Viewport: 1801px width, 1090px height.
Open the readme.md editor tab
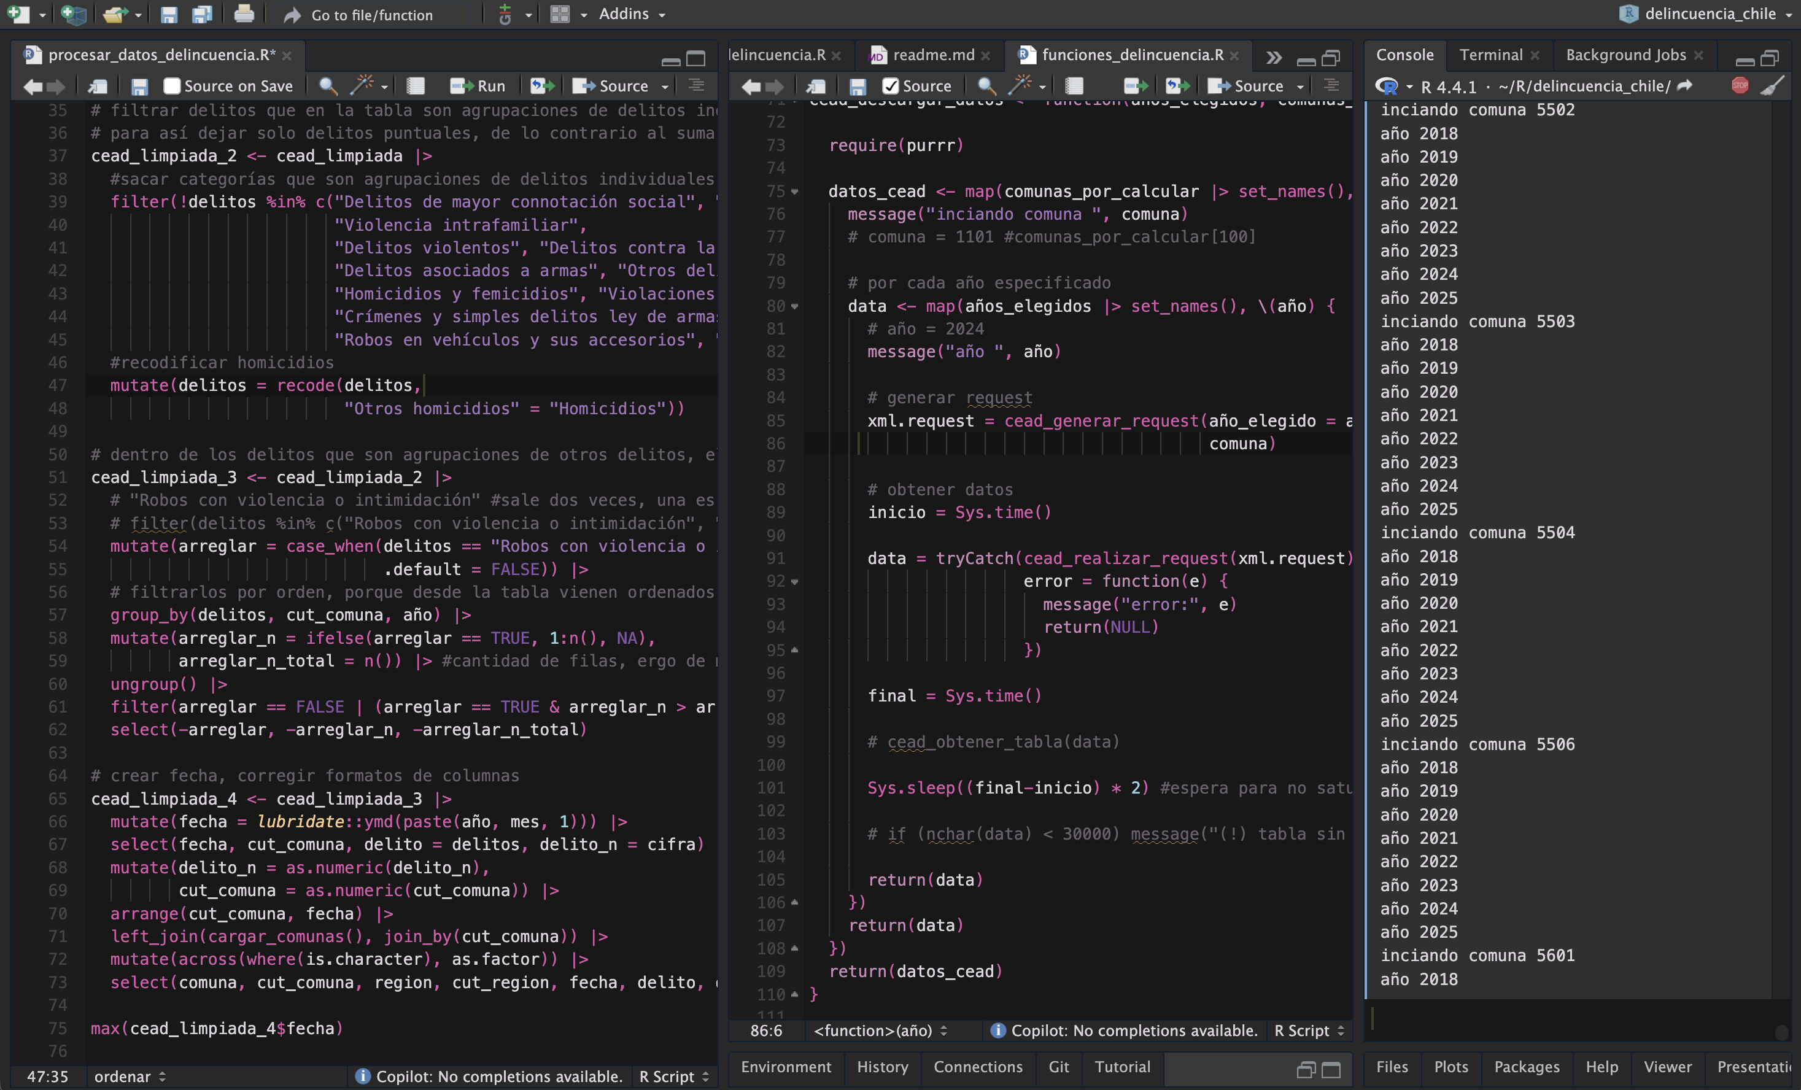point(934,55)
